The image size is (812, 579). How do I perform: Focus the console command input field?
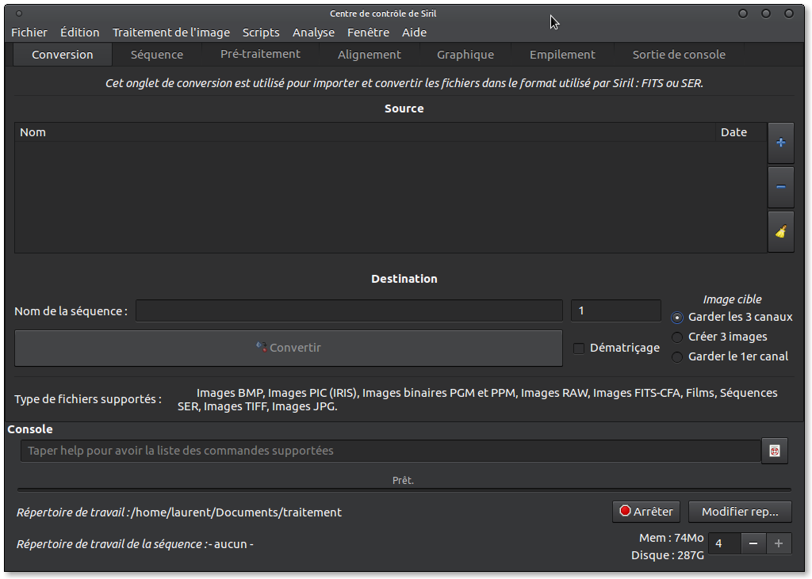click(x=390, y=451)
